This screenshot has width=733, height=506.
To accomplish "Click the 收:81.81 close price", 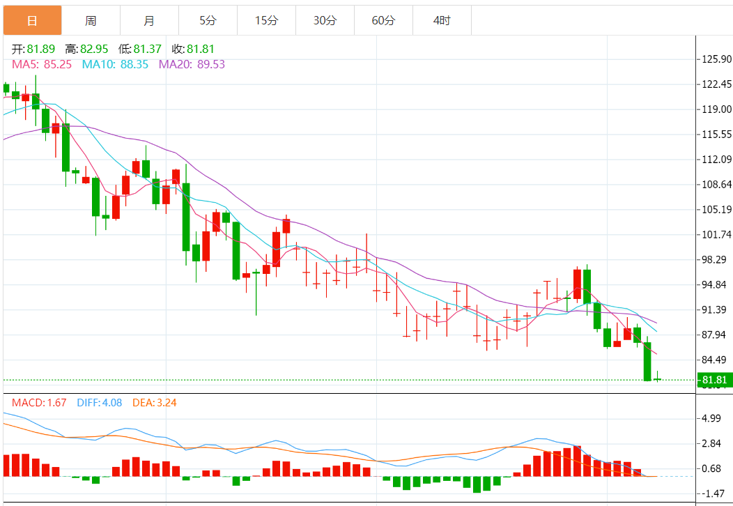I will tap(193, 49).
